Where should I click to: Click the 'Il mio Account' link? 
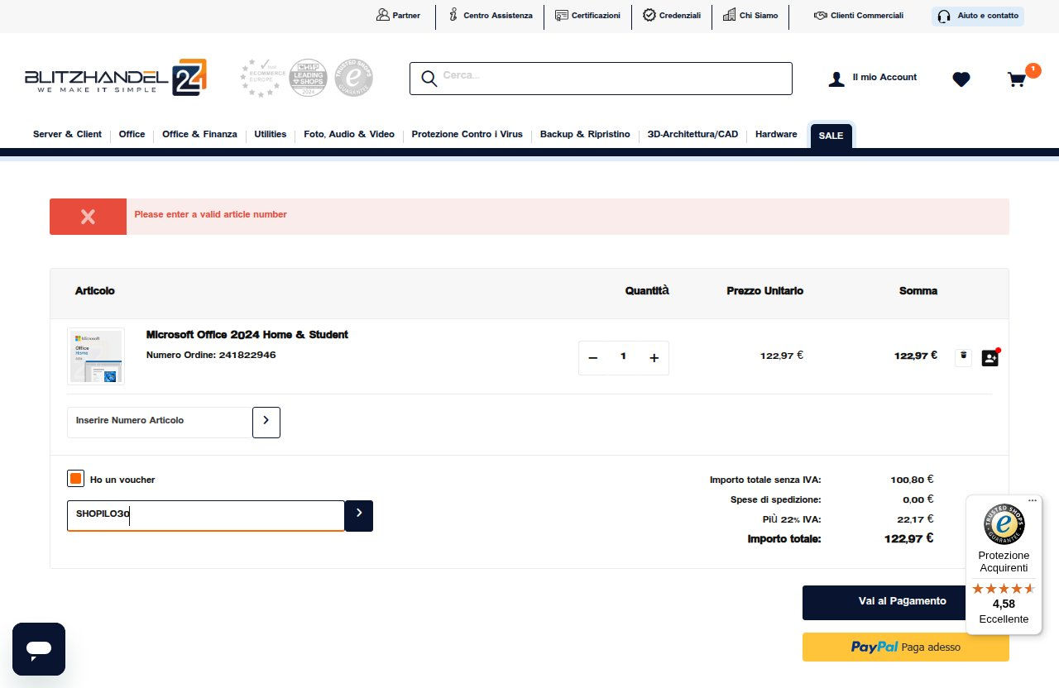pyautogui.click(x=884, y=77)
